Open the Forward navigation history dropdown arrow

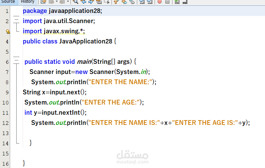pos(68,1)
